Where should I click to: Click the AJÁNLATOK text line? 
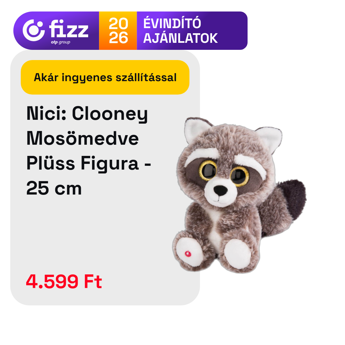pyautogui.click(x=180, y=38)
